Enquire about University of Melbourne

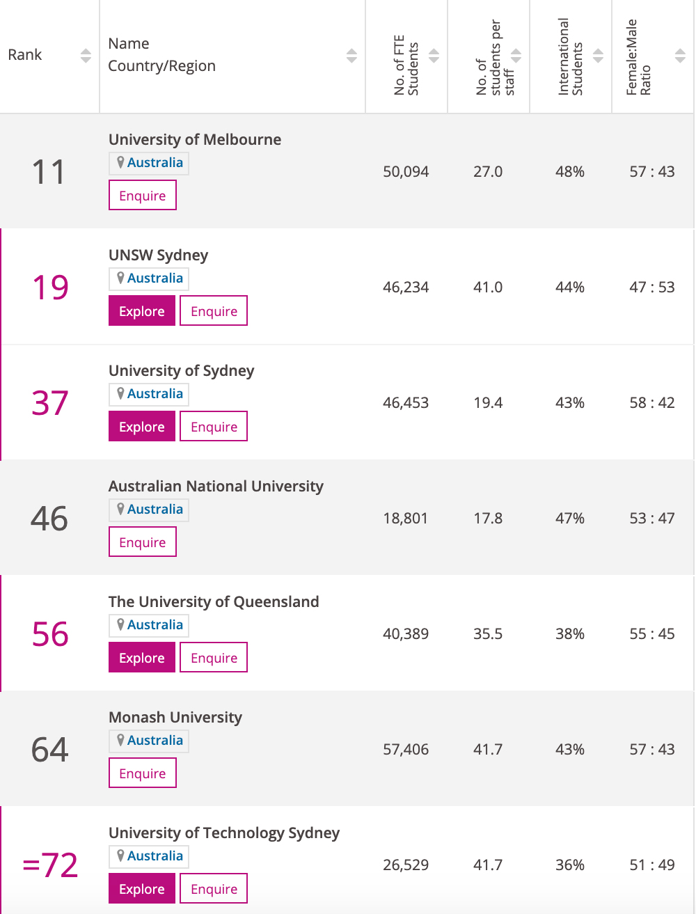click(x=143, y=196)
